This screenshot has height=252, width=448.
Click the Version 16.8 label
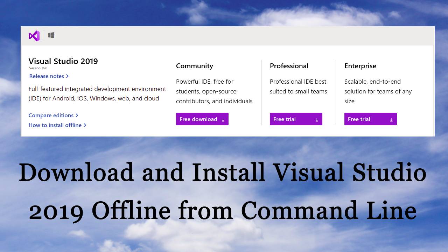pos(38,68)
